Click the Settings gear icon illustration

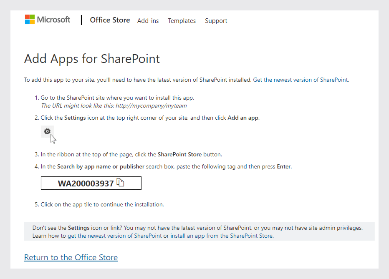click(47, 131)
